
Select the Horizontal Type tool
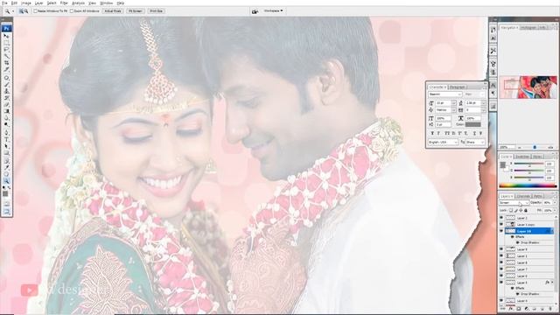pos(6,140)
